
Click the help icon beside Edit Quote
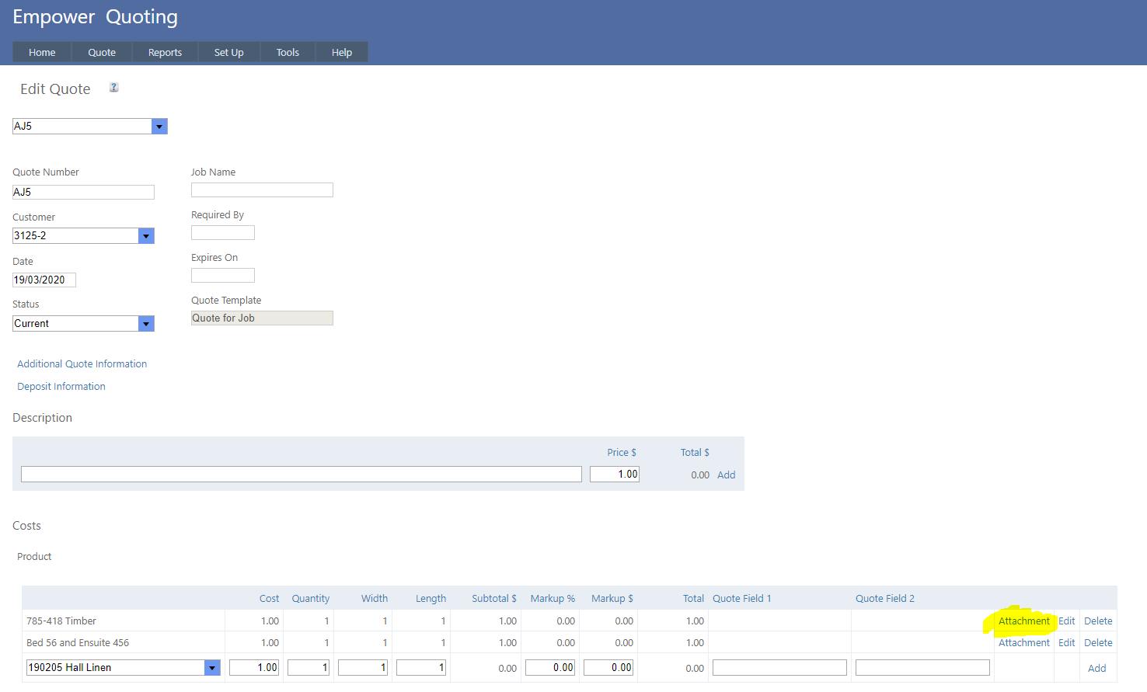coord(113,88)
